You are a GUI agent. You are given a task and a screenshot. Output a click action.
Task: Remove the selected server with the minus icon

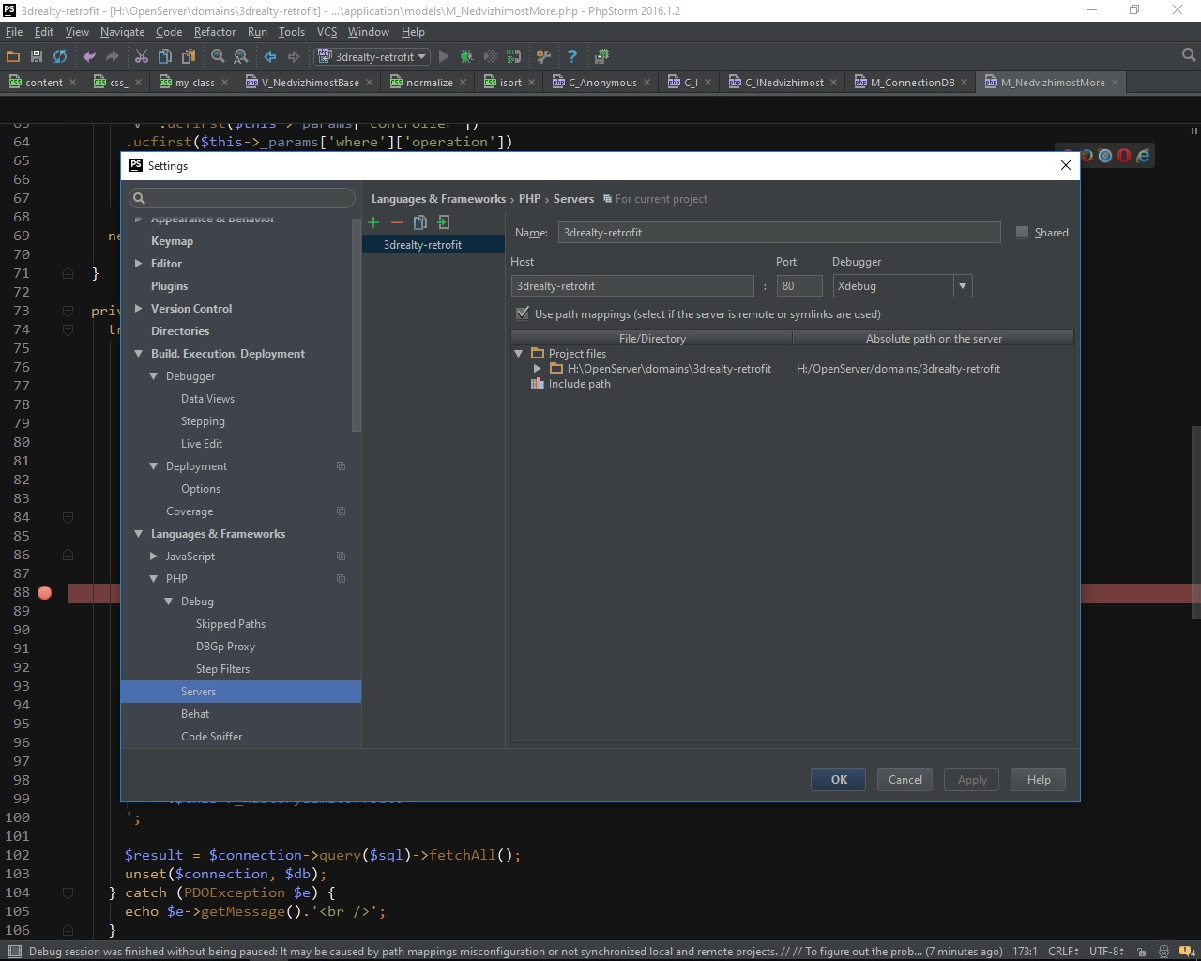point(397,222)
